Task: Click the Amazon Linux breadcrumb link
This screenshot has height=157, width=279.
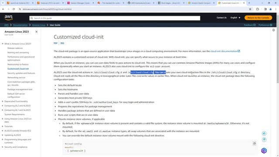Action: click(39, 25)
